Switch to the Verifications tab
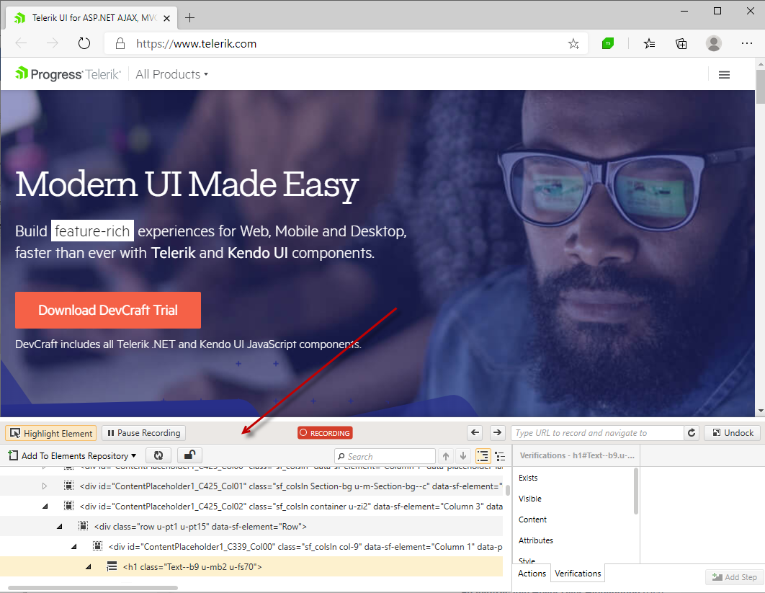765x593 pixels. tap(578, 574)
